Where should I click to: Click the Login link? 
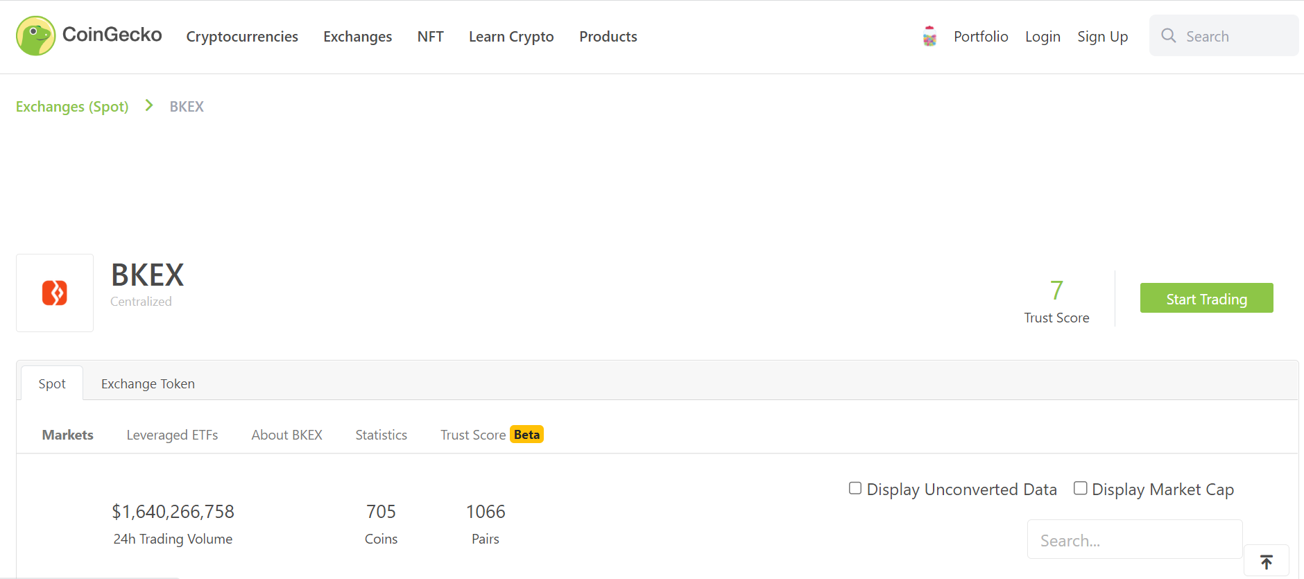[1043, 37]
